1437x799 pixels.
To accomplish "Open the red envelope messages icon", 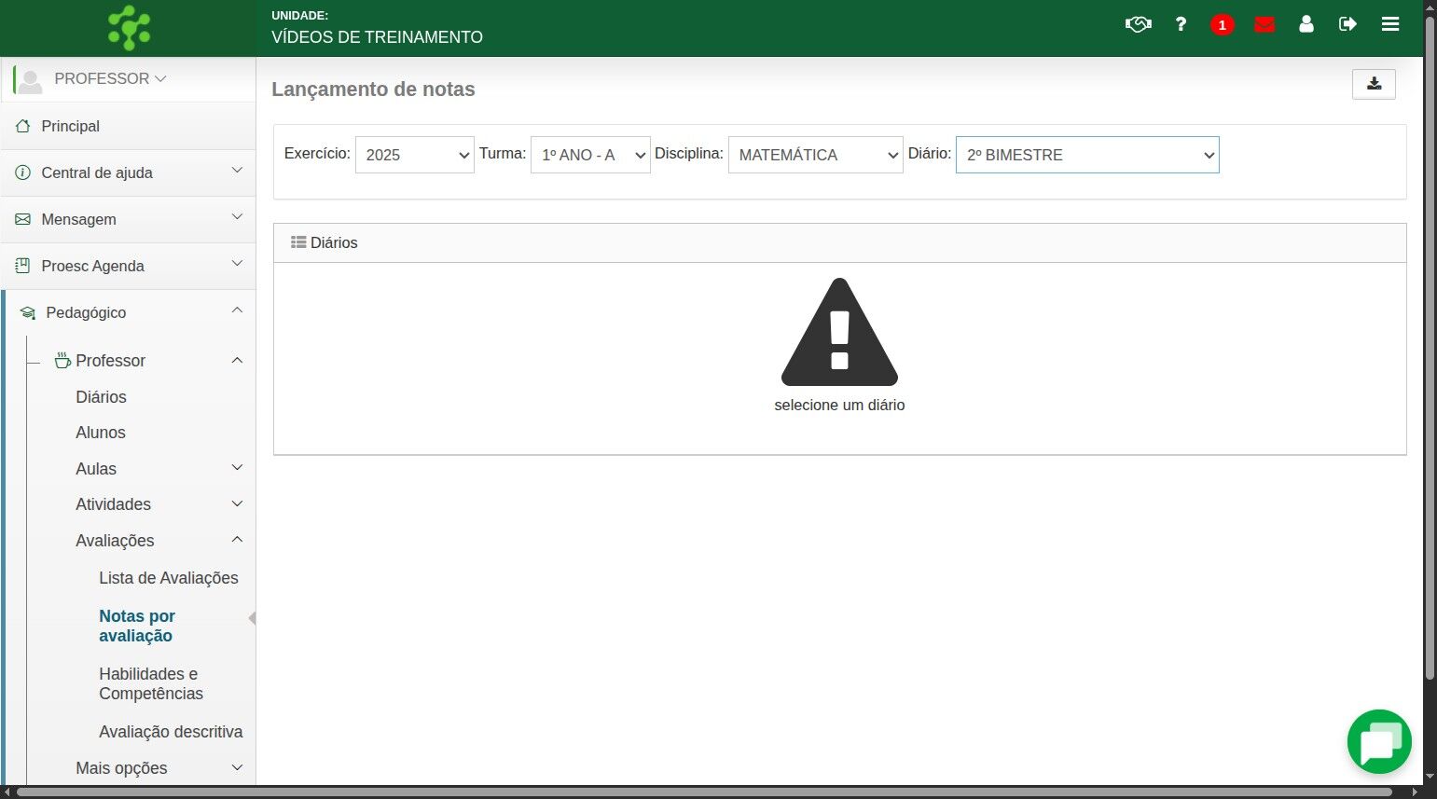I will (x=1264, y=24).
